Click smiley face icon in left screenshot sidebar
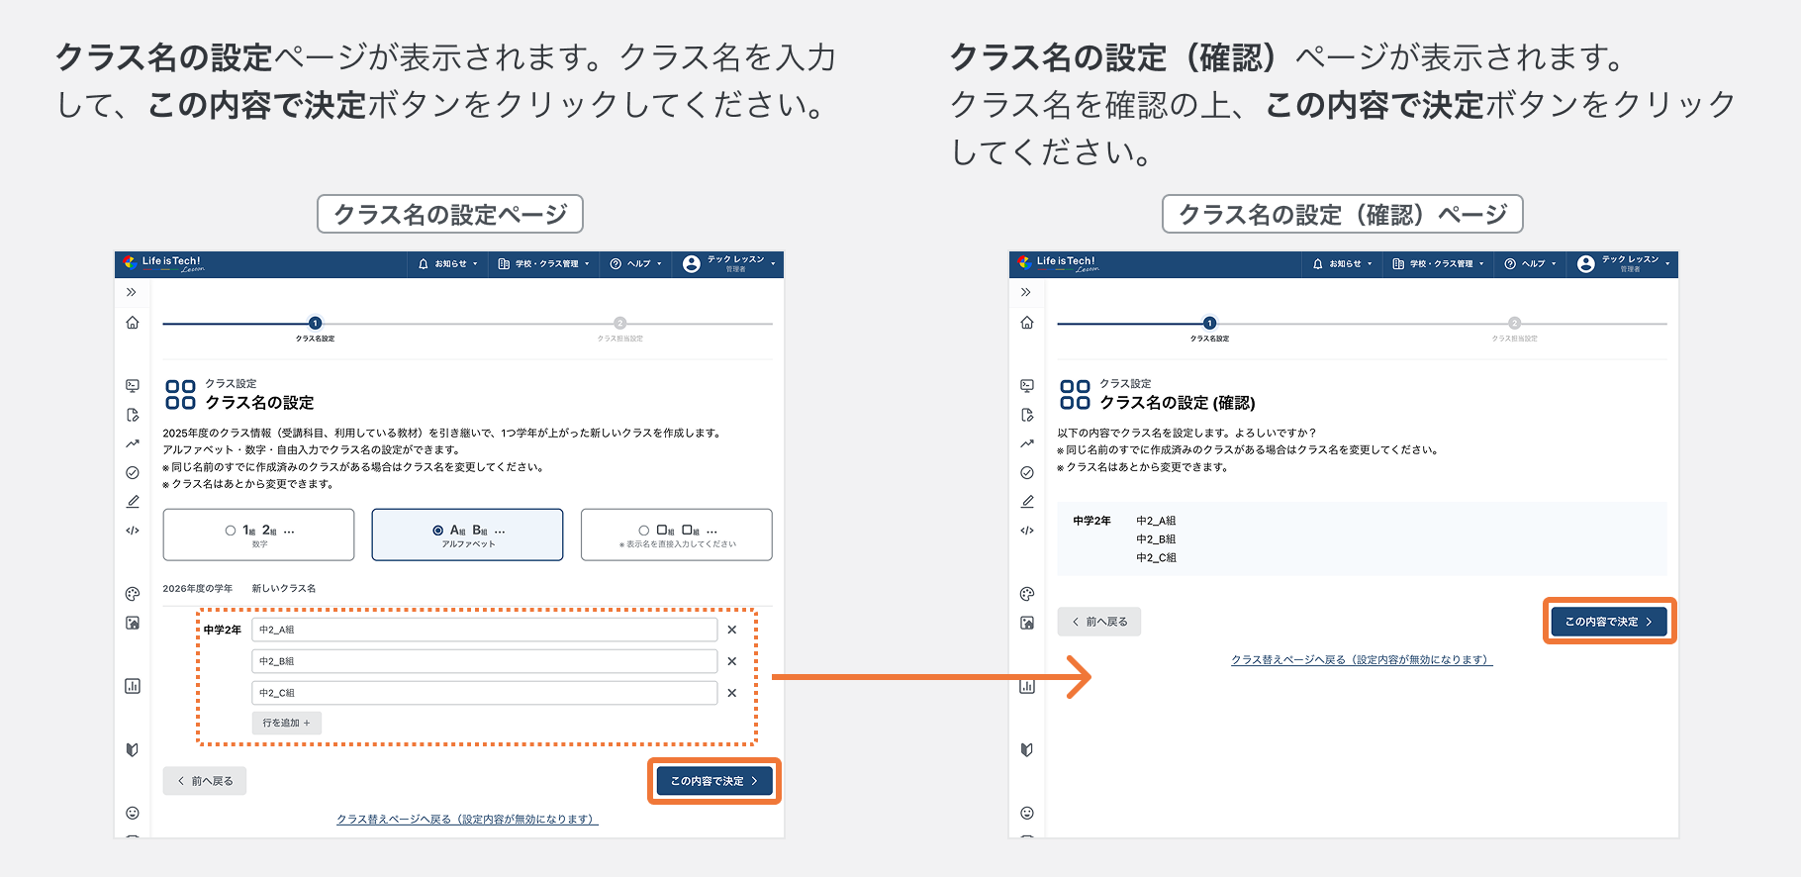The width and height of the screenshot is (1801, 877). (x=133, y=813)
